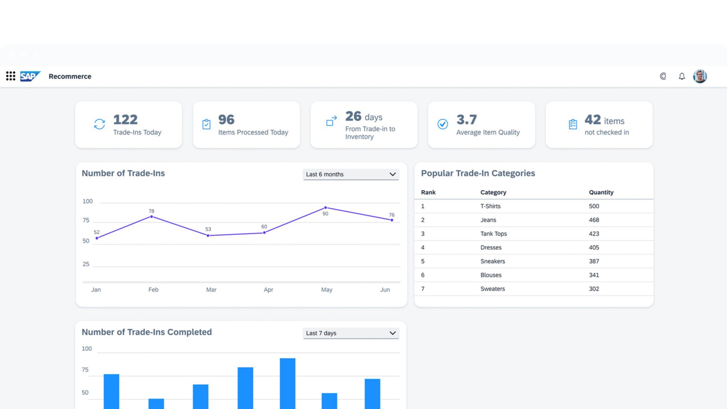Open the notifications bell
The image size is (727, 409).
pyautogui.click(x=682, y=76)
